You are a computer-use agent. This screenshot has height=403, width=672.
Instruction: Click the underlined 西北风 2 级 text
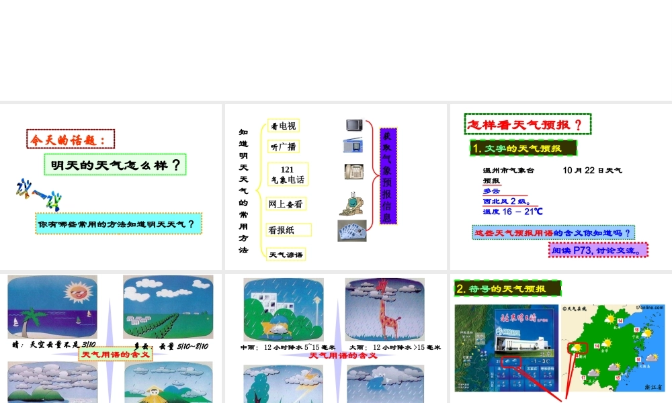[x=507, y=201]
